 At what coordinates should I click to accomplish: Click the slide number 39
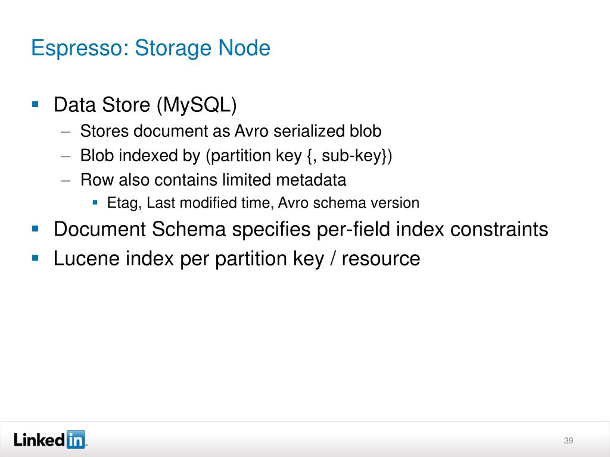[568, 441]
